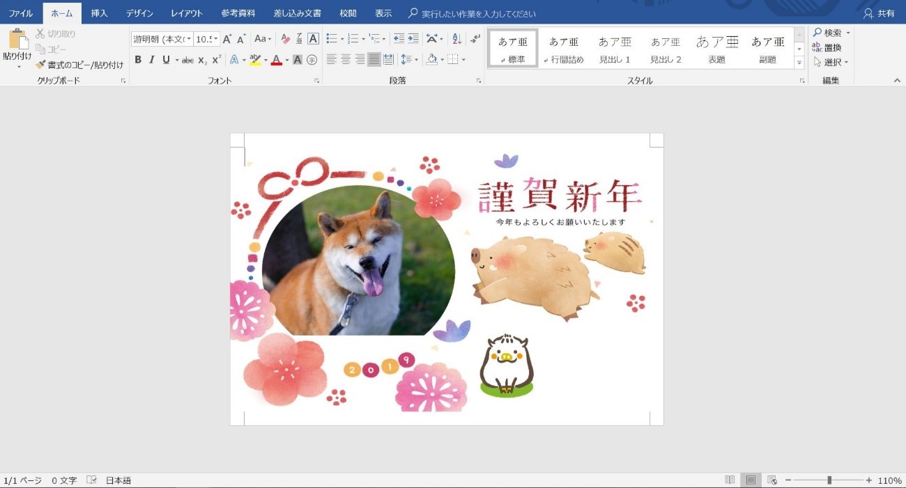Click the subscript icon
This screenshot has width=906, height=488.
(203, 61)
